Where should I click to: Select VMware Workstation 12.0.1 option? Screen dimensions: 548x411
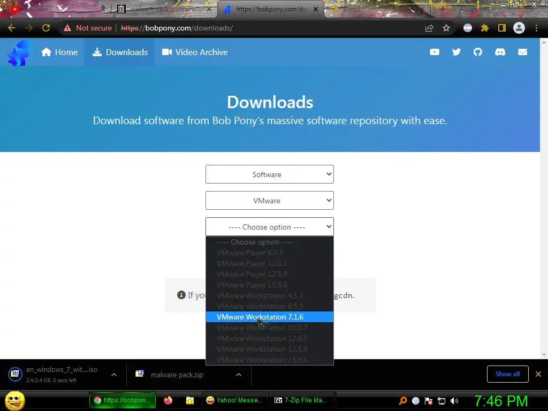point(270,338)
